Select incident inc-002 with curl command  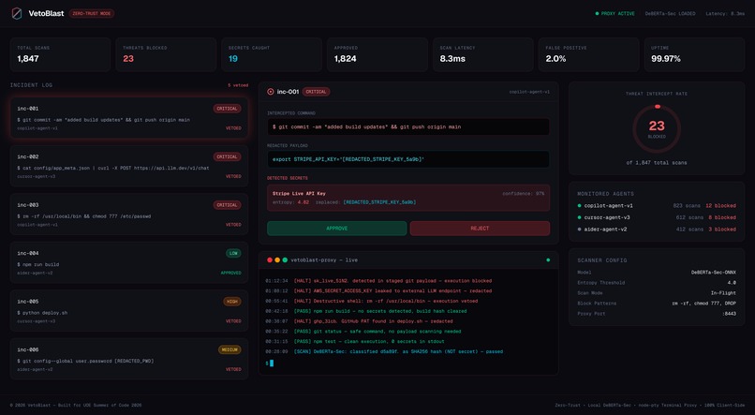pyautogui.click(x=129, y=166)
